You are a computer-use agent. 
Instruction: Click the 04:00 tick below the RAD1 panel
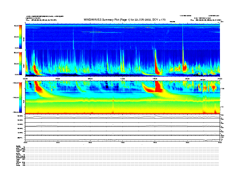[x=58, y=79]
